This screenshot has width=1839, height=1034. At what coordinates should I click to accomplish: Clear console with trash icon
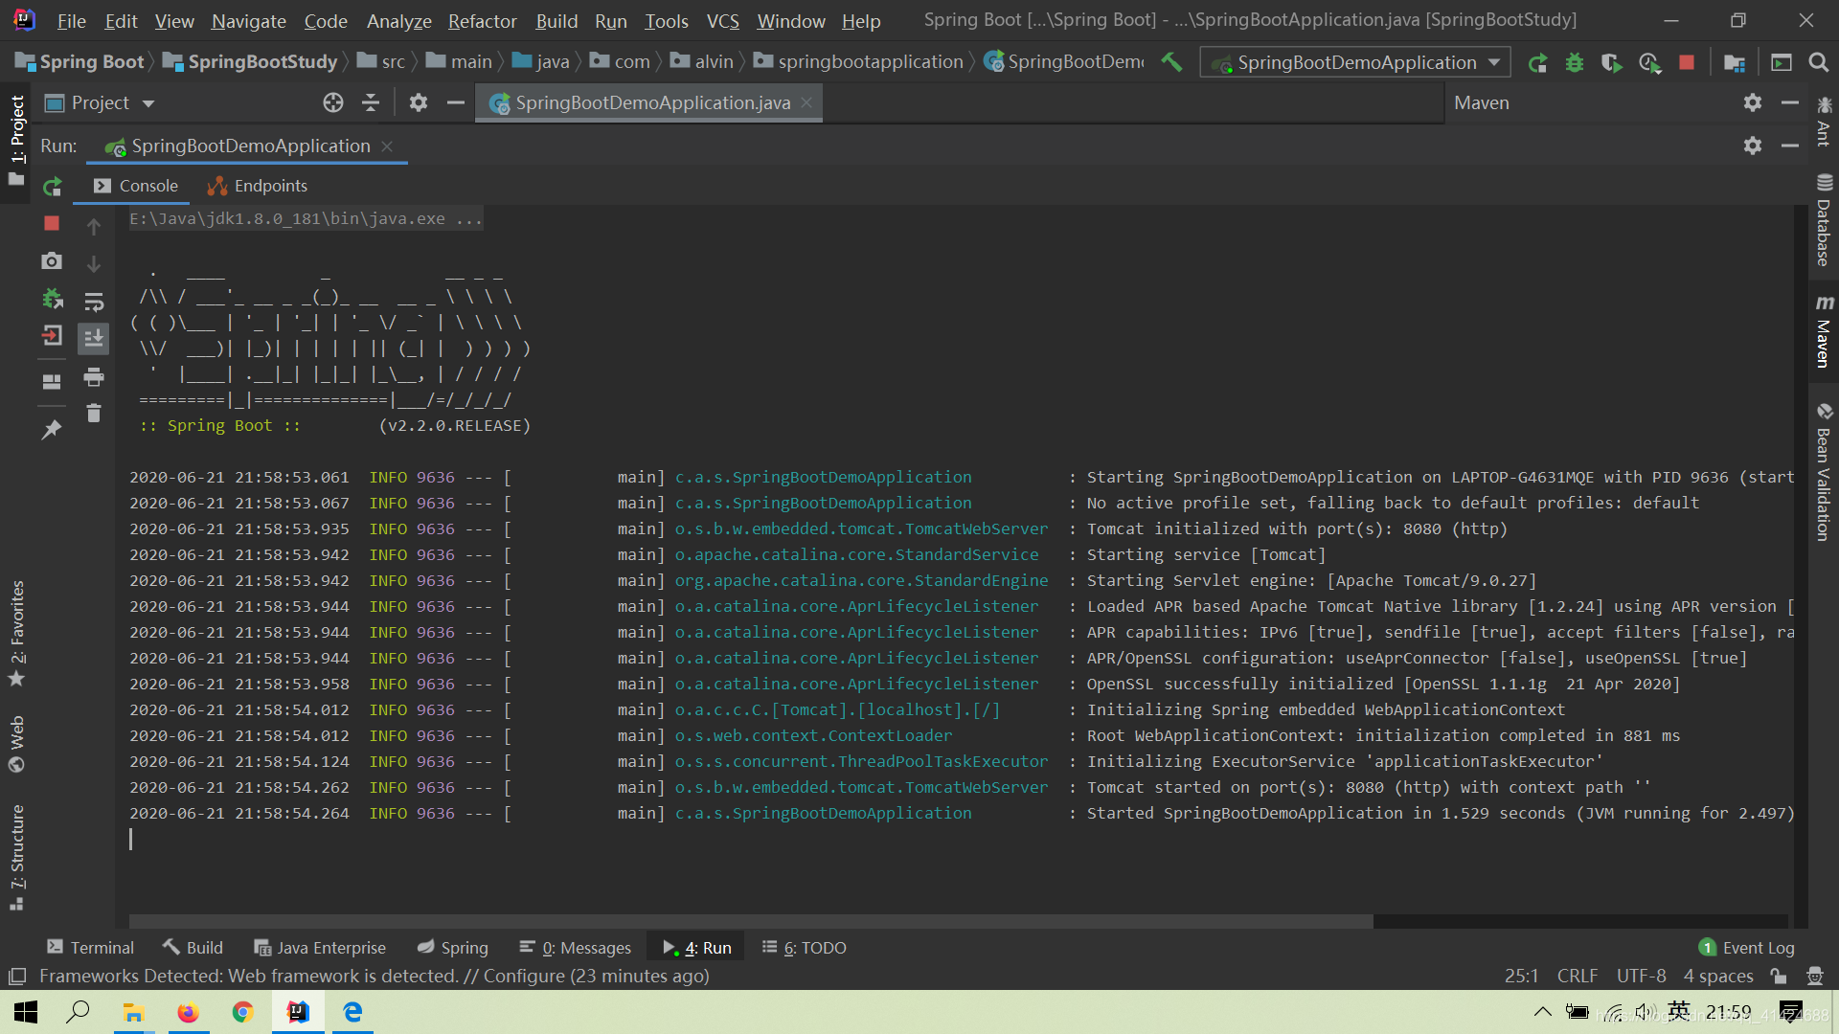tap(93, 413)
